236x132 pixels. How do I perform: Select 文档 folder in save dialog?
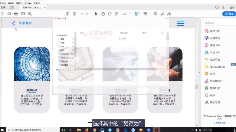pyautogui.click(x=62, y=46)
